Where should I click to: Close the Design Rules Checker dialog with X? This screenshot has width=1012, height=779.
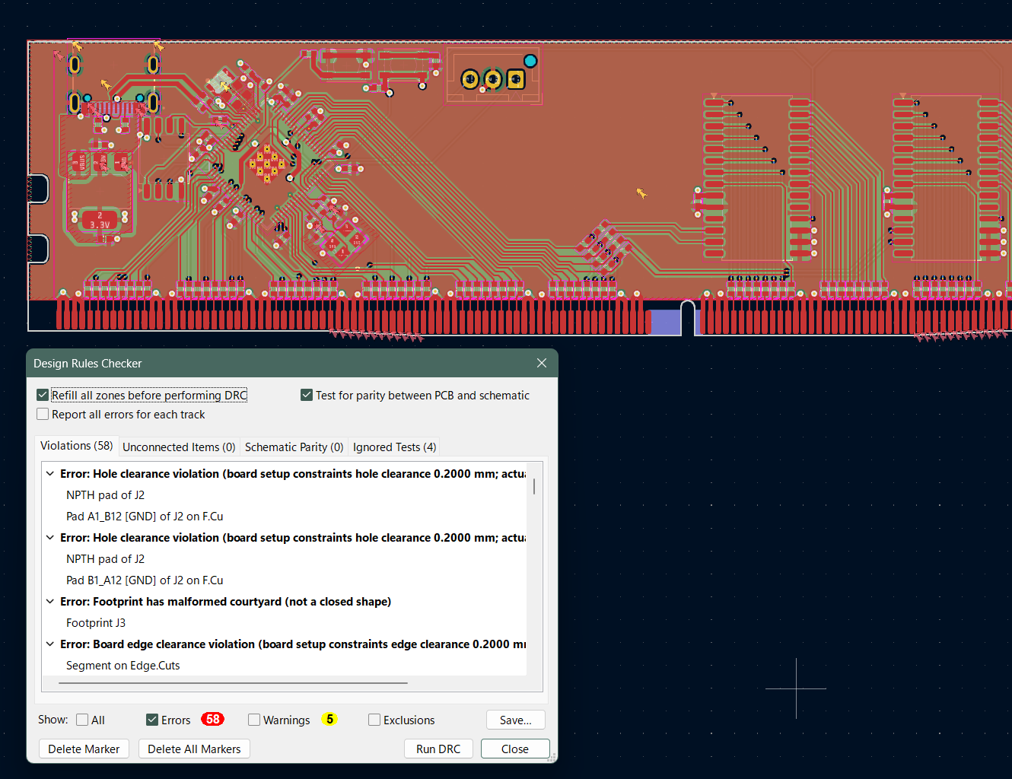click(x=542, y=364)
